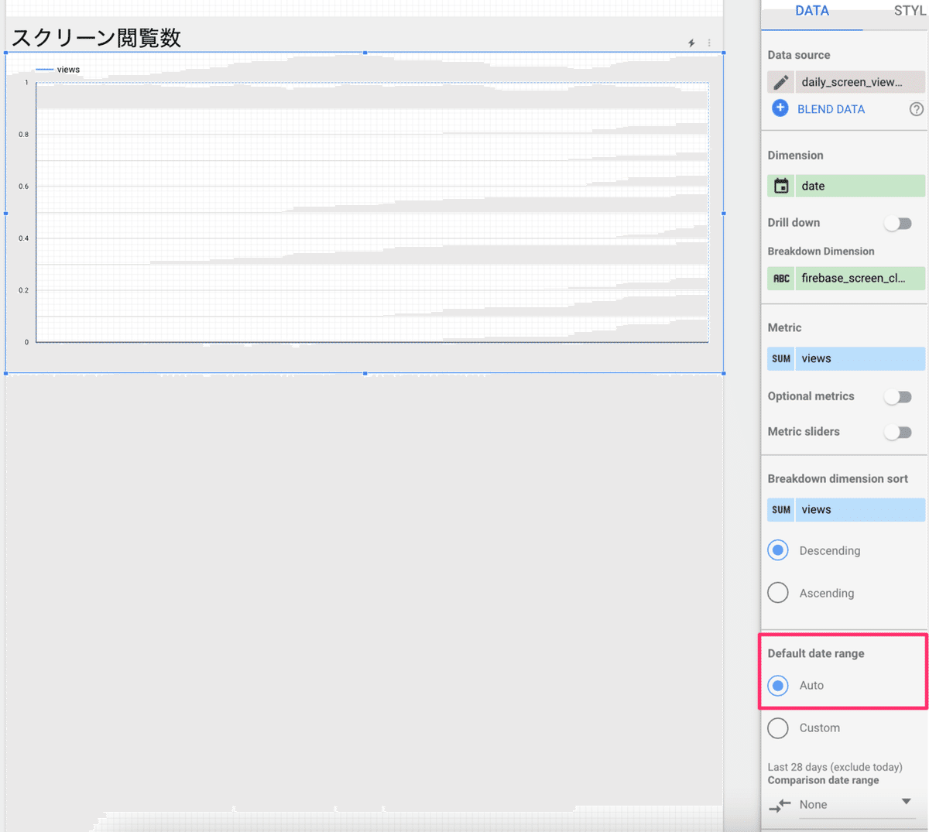The height and width of the screenshot is (832, 929).
Task: Open the chart's three-dot options menu
Action: coord(709,43)
